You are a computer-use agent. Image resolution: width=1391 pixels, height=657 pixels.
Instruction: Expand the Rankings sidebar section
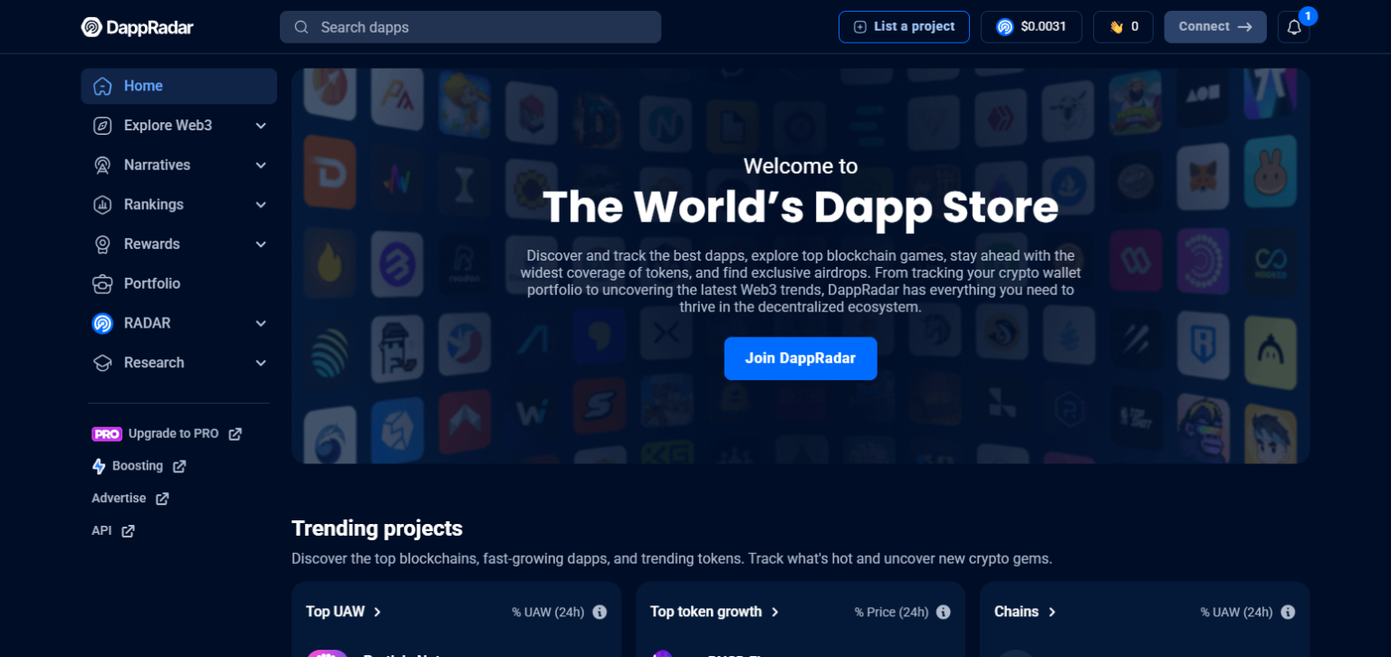click(x=178, y=205)
